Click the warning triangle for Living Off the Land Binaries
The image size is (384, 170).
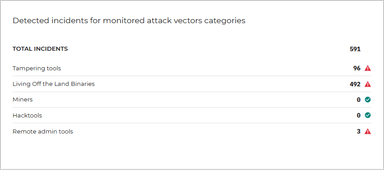[x=367, y=84]
